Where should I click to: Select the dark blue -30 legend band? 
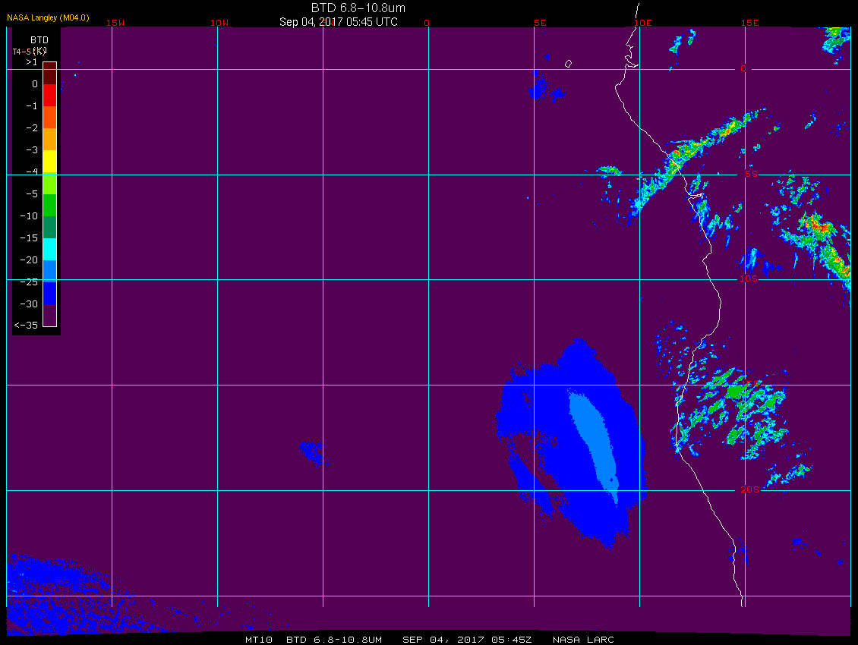point(50,293)
